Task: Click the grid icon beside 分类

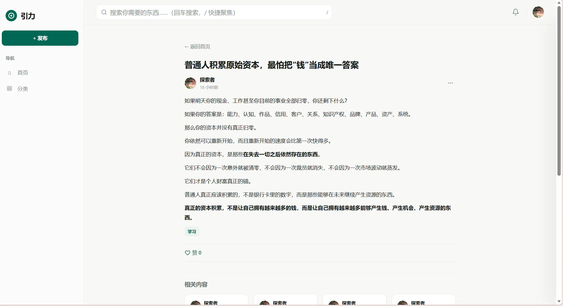Action: coord(9,89)
